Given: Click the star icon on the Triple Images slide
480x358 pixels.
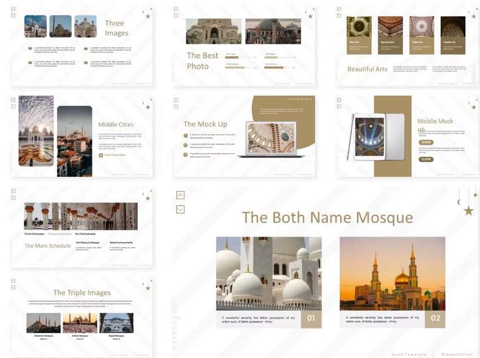Looking at the screenshot, I should click(148, 288).
